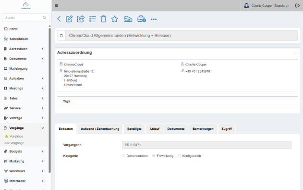
Task: Collapse the Vorgänge sidebar menu chevron
Action: tap(43, 128)
